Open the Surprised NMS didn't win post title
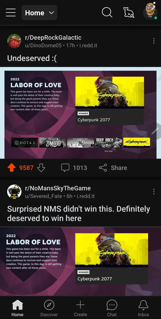The image size is (161, 319). 79,213
